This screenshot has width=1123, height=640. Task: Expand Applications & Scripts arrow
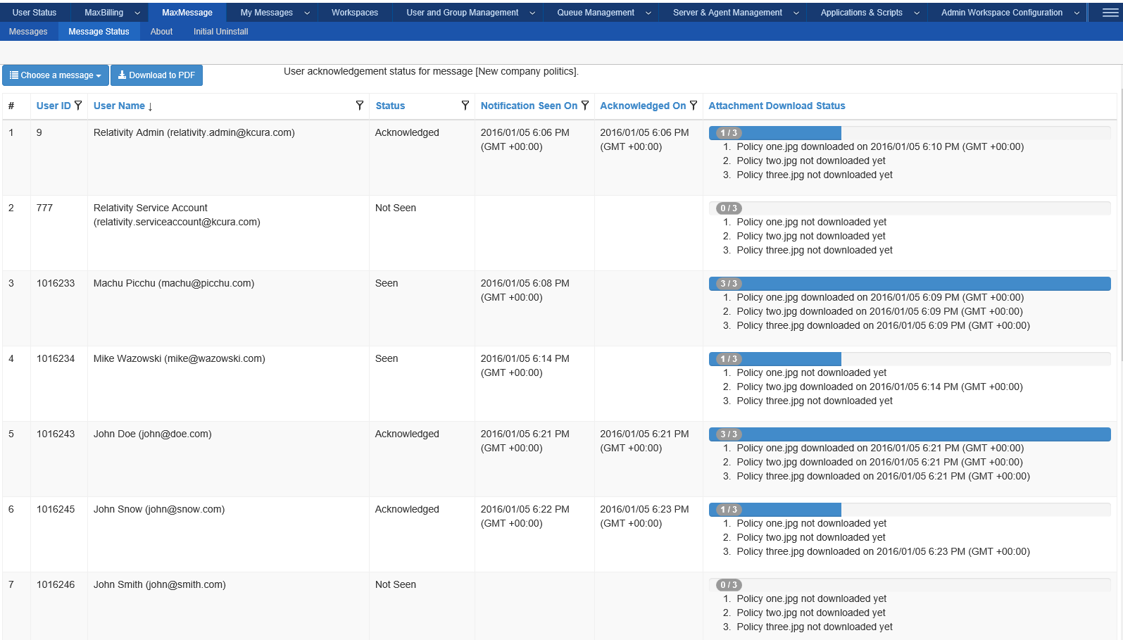click(x=917, y=13)
